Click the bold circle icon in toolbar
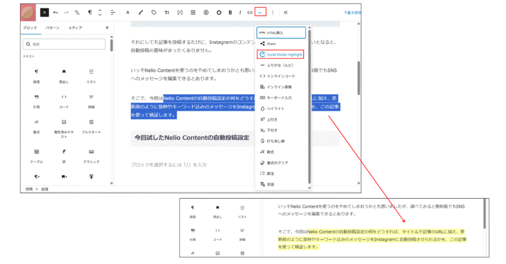This screenshot has width=506, height=264. coord(219,12)
